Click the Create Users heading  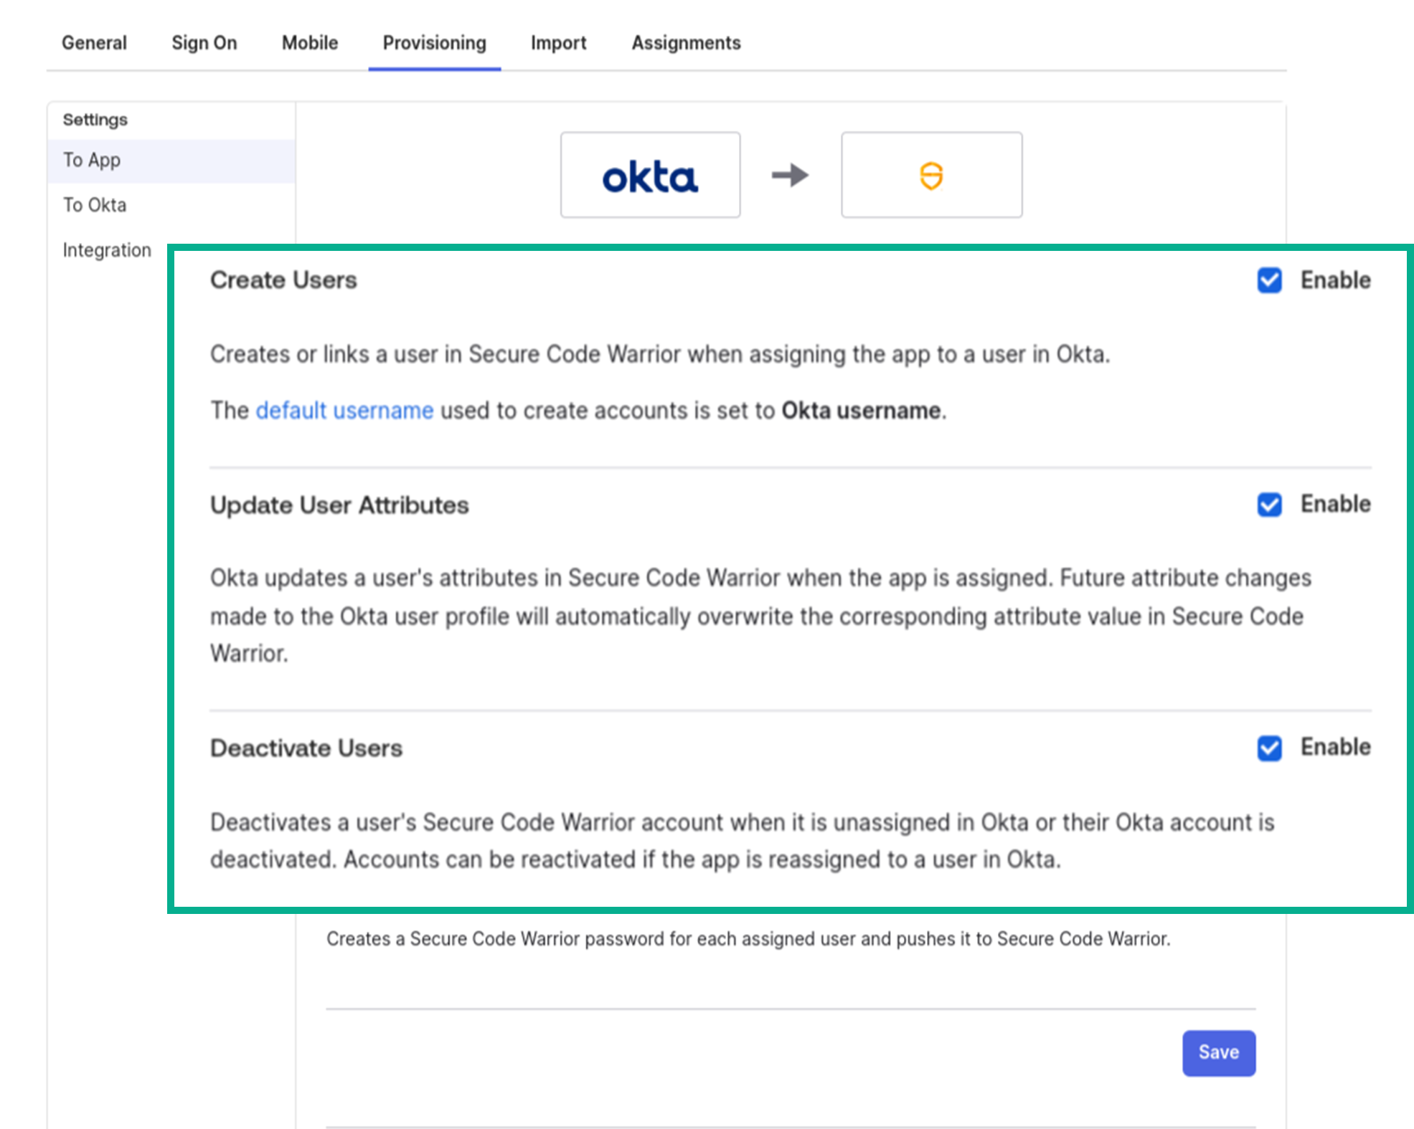point(283,280)
